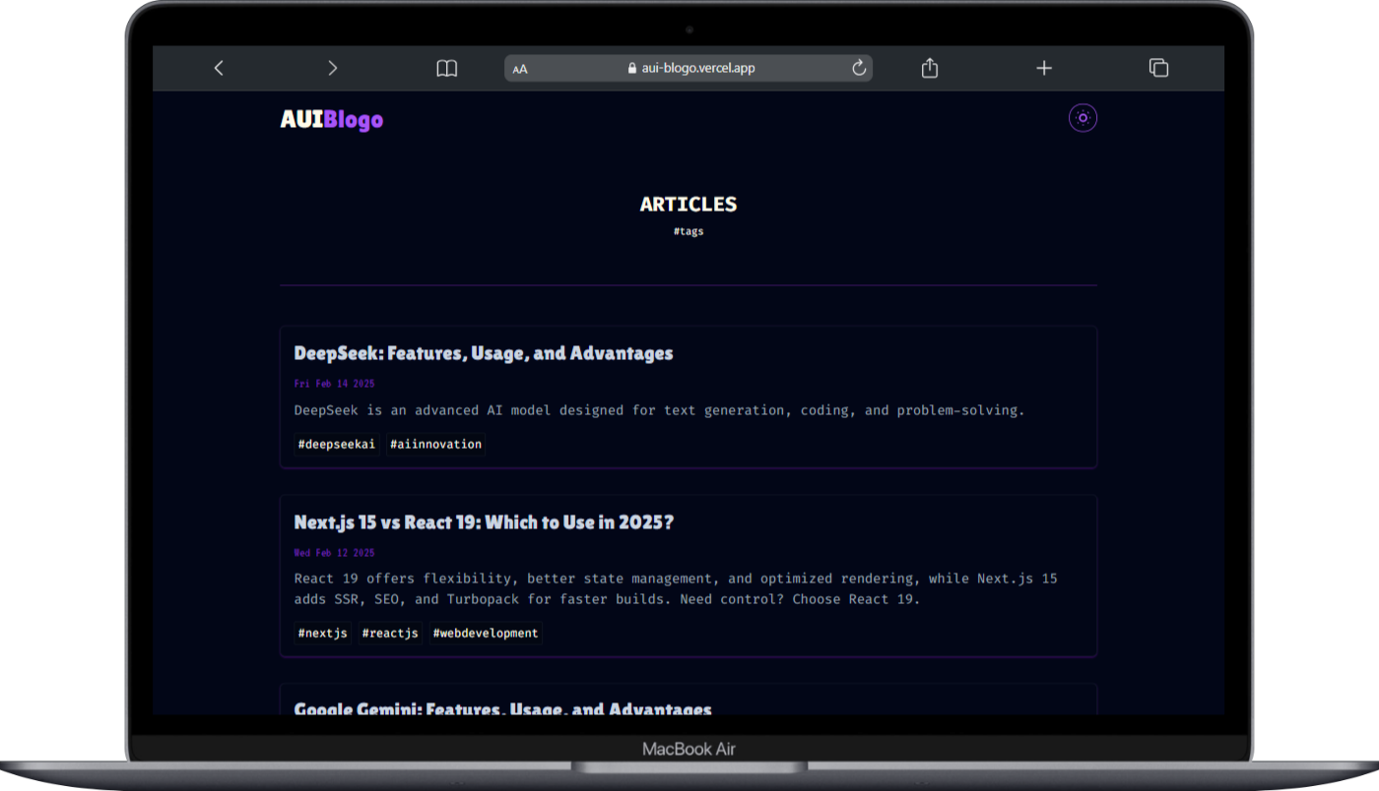Add a new tab with plus icon
1379x791 pixels.
click(x=1044, y=68)
